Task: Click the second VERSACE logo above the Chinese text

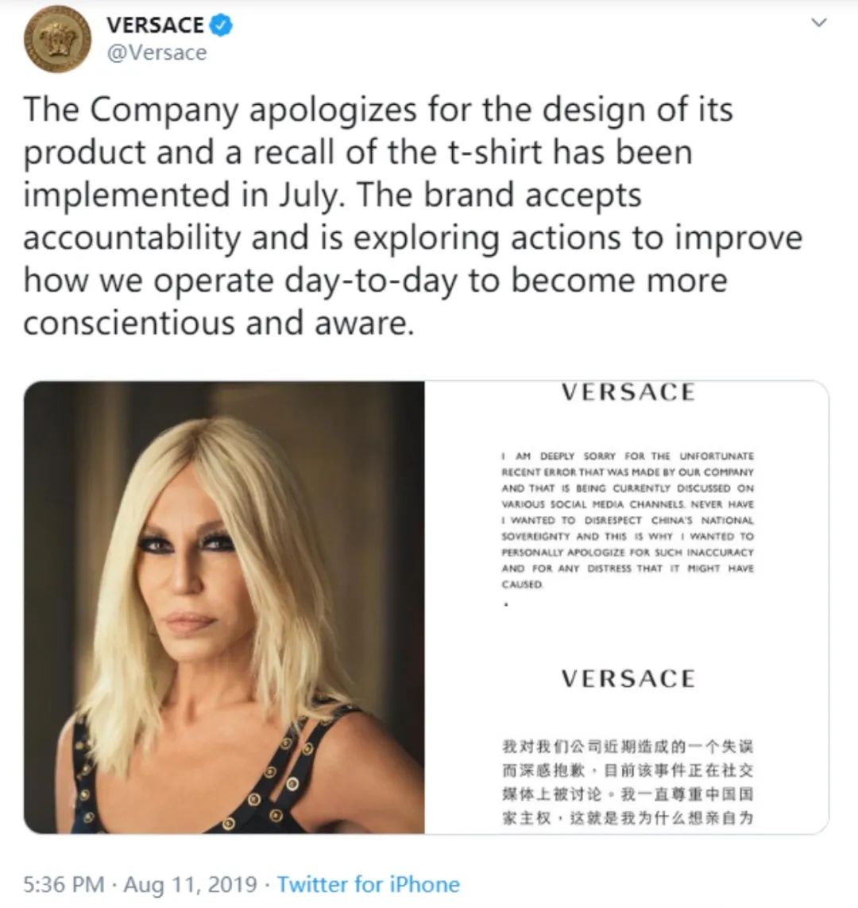Action: pyautogui.click(x=628, y=679)
